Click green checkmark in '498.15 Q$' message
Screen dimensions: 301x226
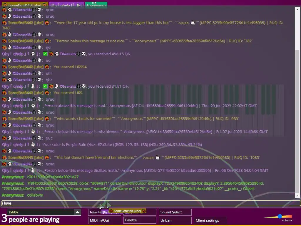tap(45, 54)
